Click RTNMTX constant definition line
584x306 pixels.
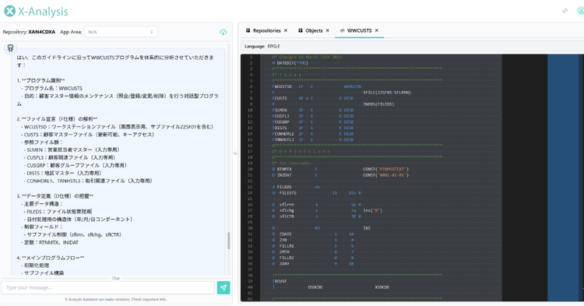pyautogui.click(x=340, y=169)
